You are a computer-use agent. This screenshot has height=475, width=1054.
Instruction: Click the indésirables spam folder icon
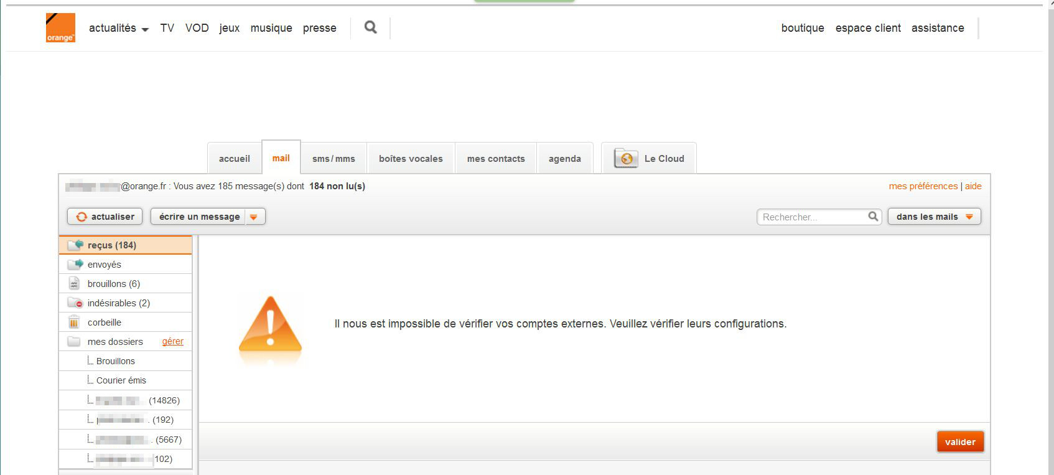[x=75, y=303]
